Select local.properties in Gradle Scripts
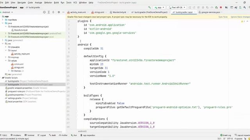The image size is (250, 140). pos(21,101)
